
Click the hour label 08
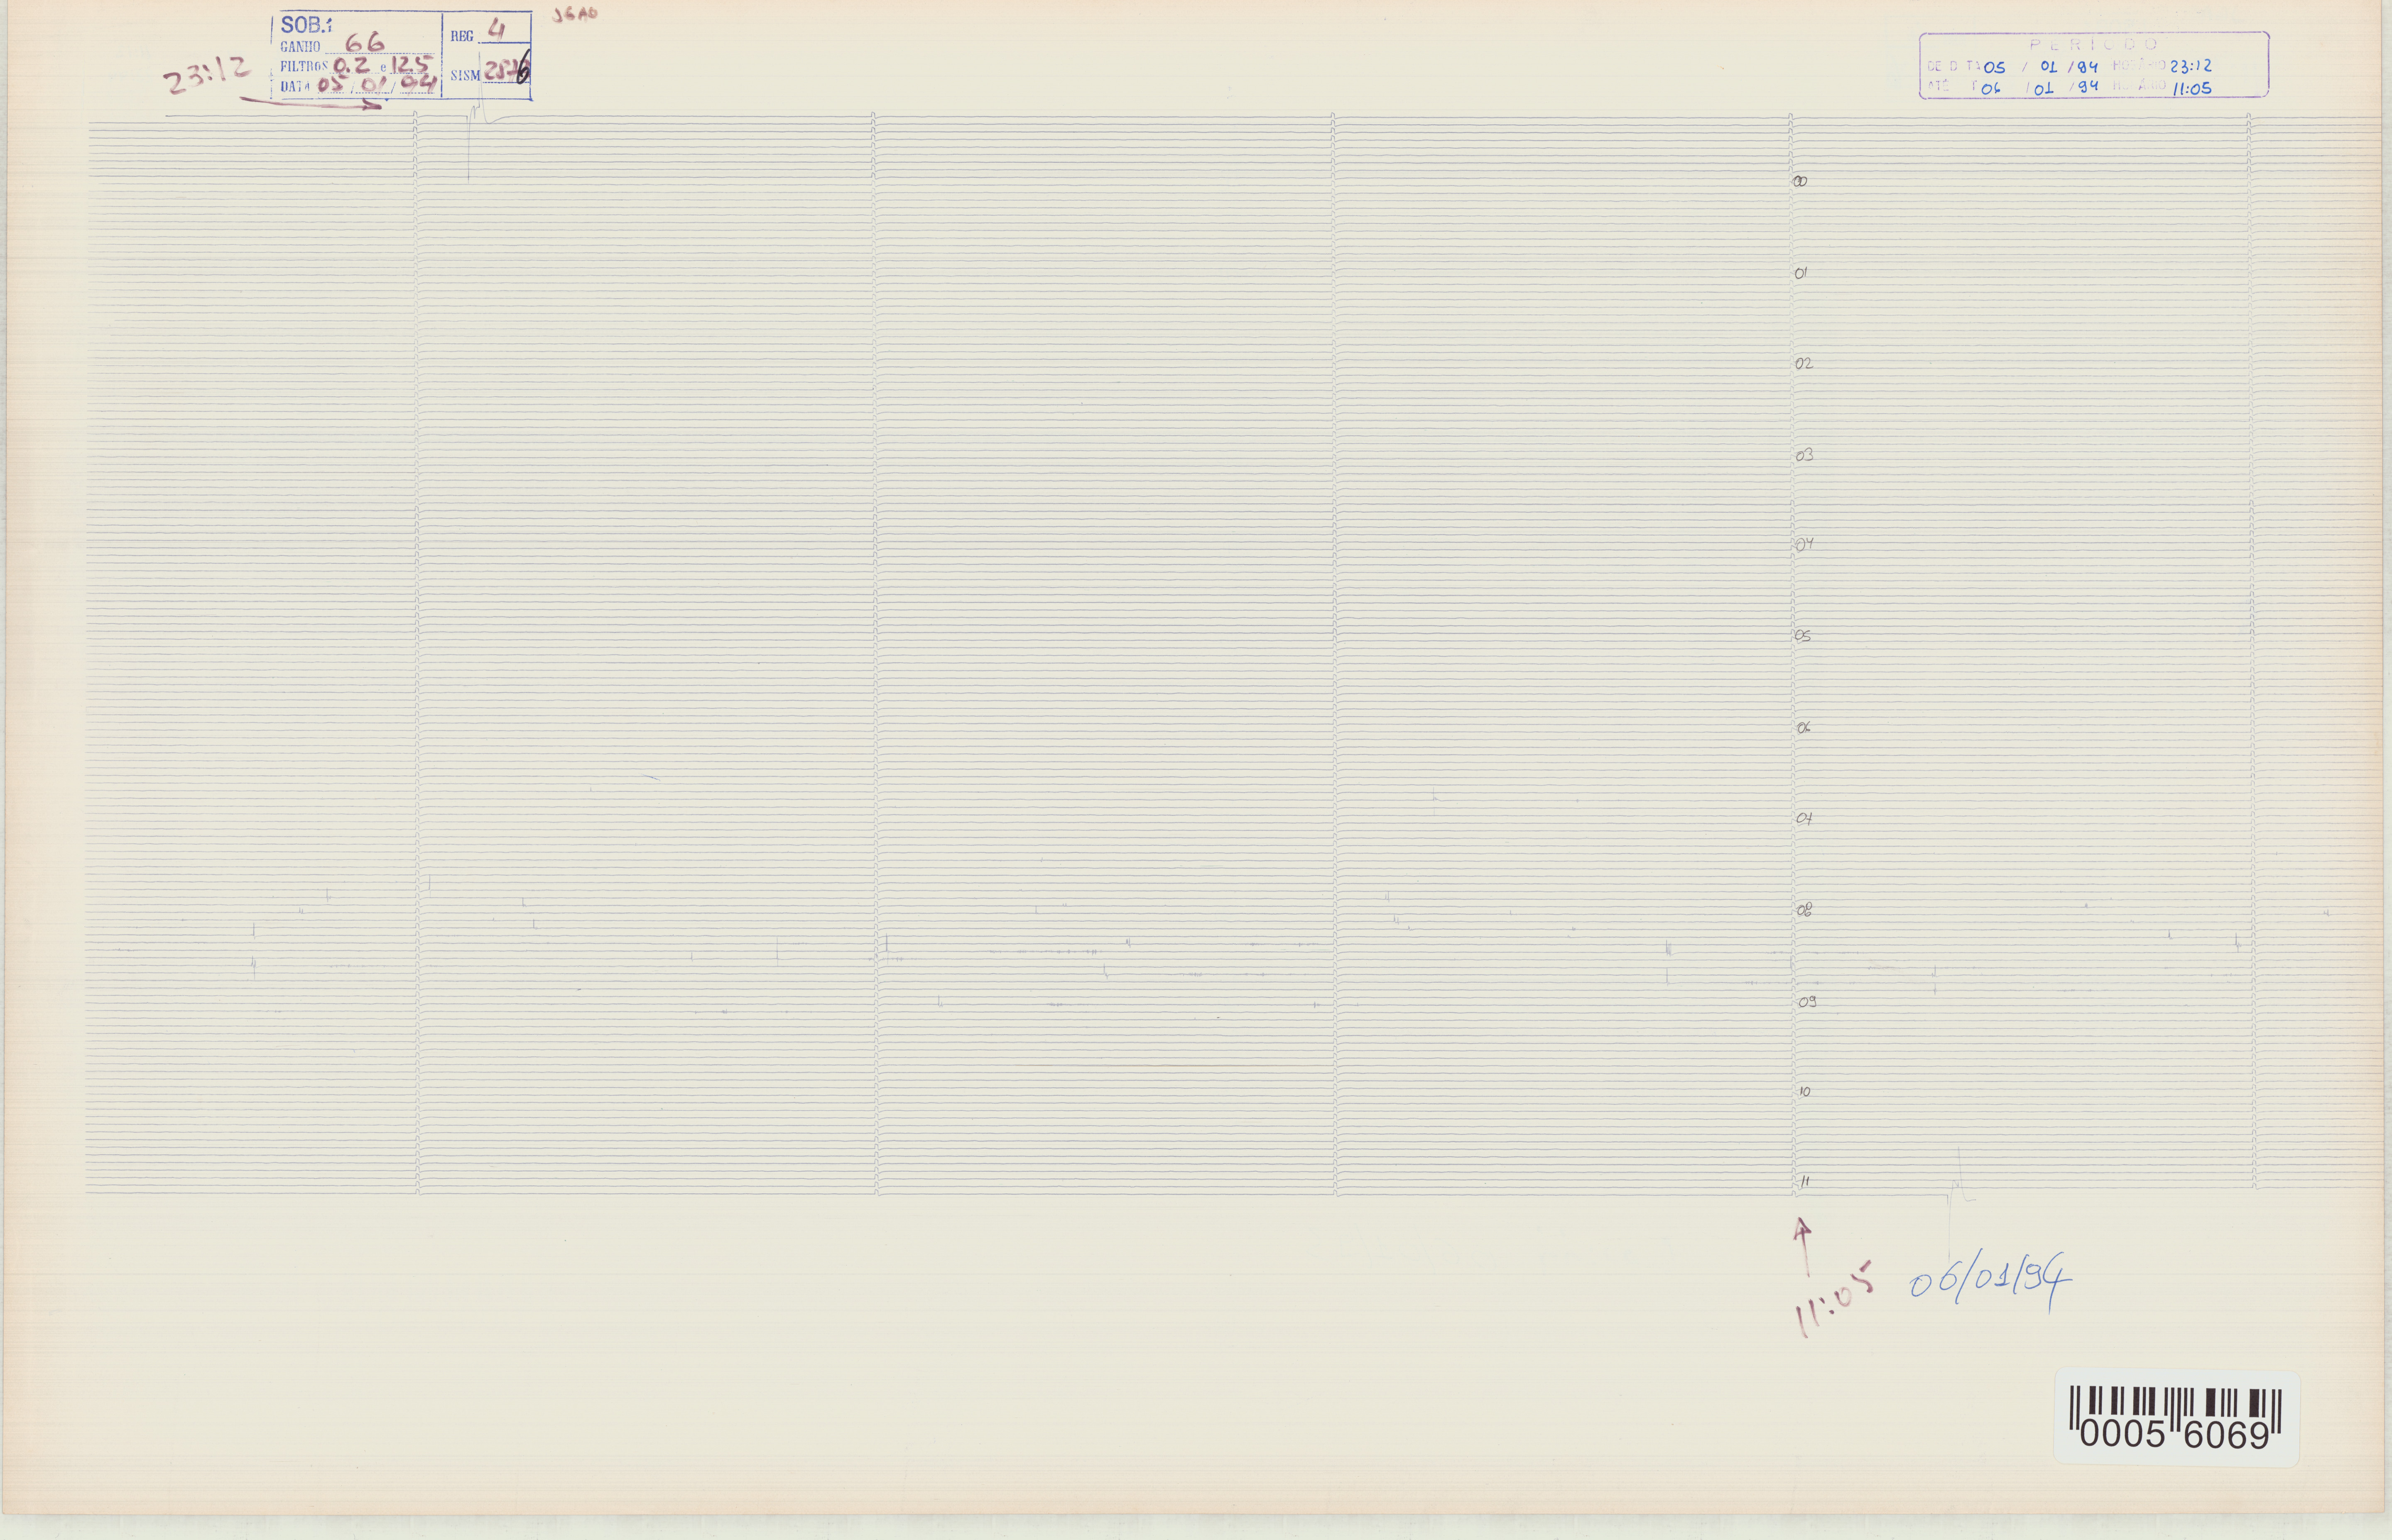pyautogui.click(x=1805, y=910)
